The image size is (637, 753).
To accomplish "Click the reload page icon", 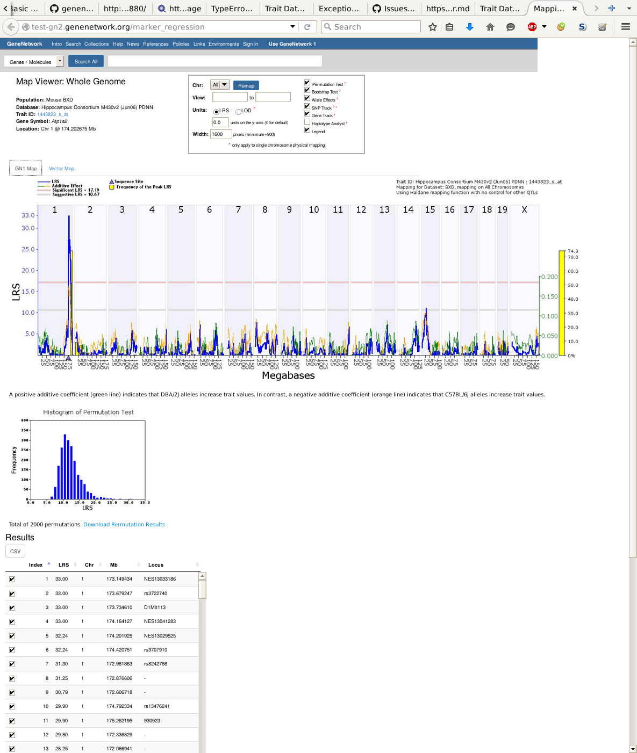I will [x=307, y=27].
